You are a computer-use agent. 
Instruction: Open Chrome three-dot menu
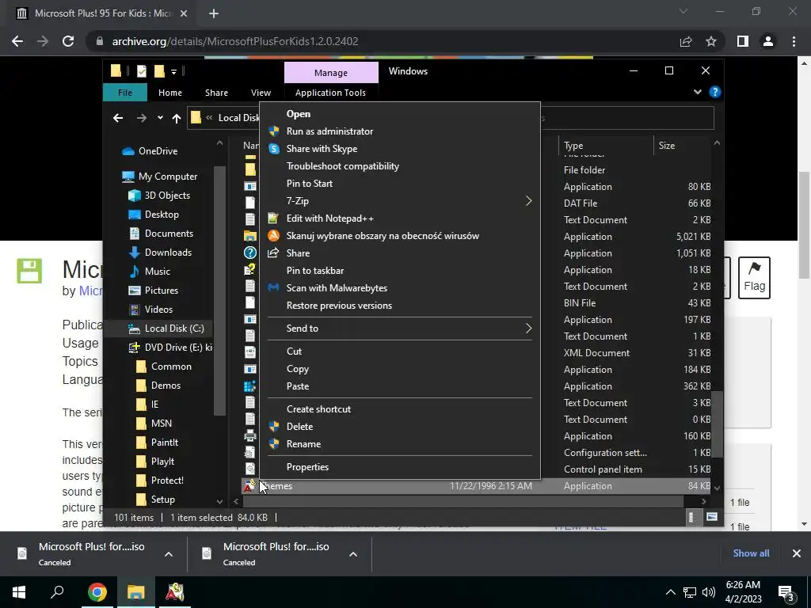[794, 41]
